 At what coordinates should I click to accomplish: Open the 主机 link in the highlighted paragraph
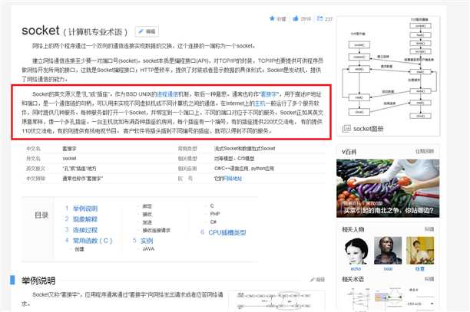tap(260, 103)
